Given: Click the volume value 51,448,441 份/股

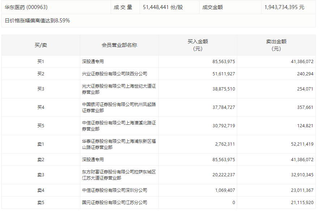Looking at the screenshot, I should 163,7.
